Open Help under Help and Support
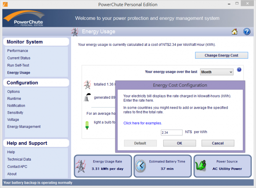The image size is (256, 188). (11, 152)
